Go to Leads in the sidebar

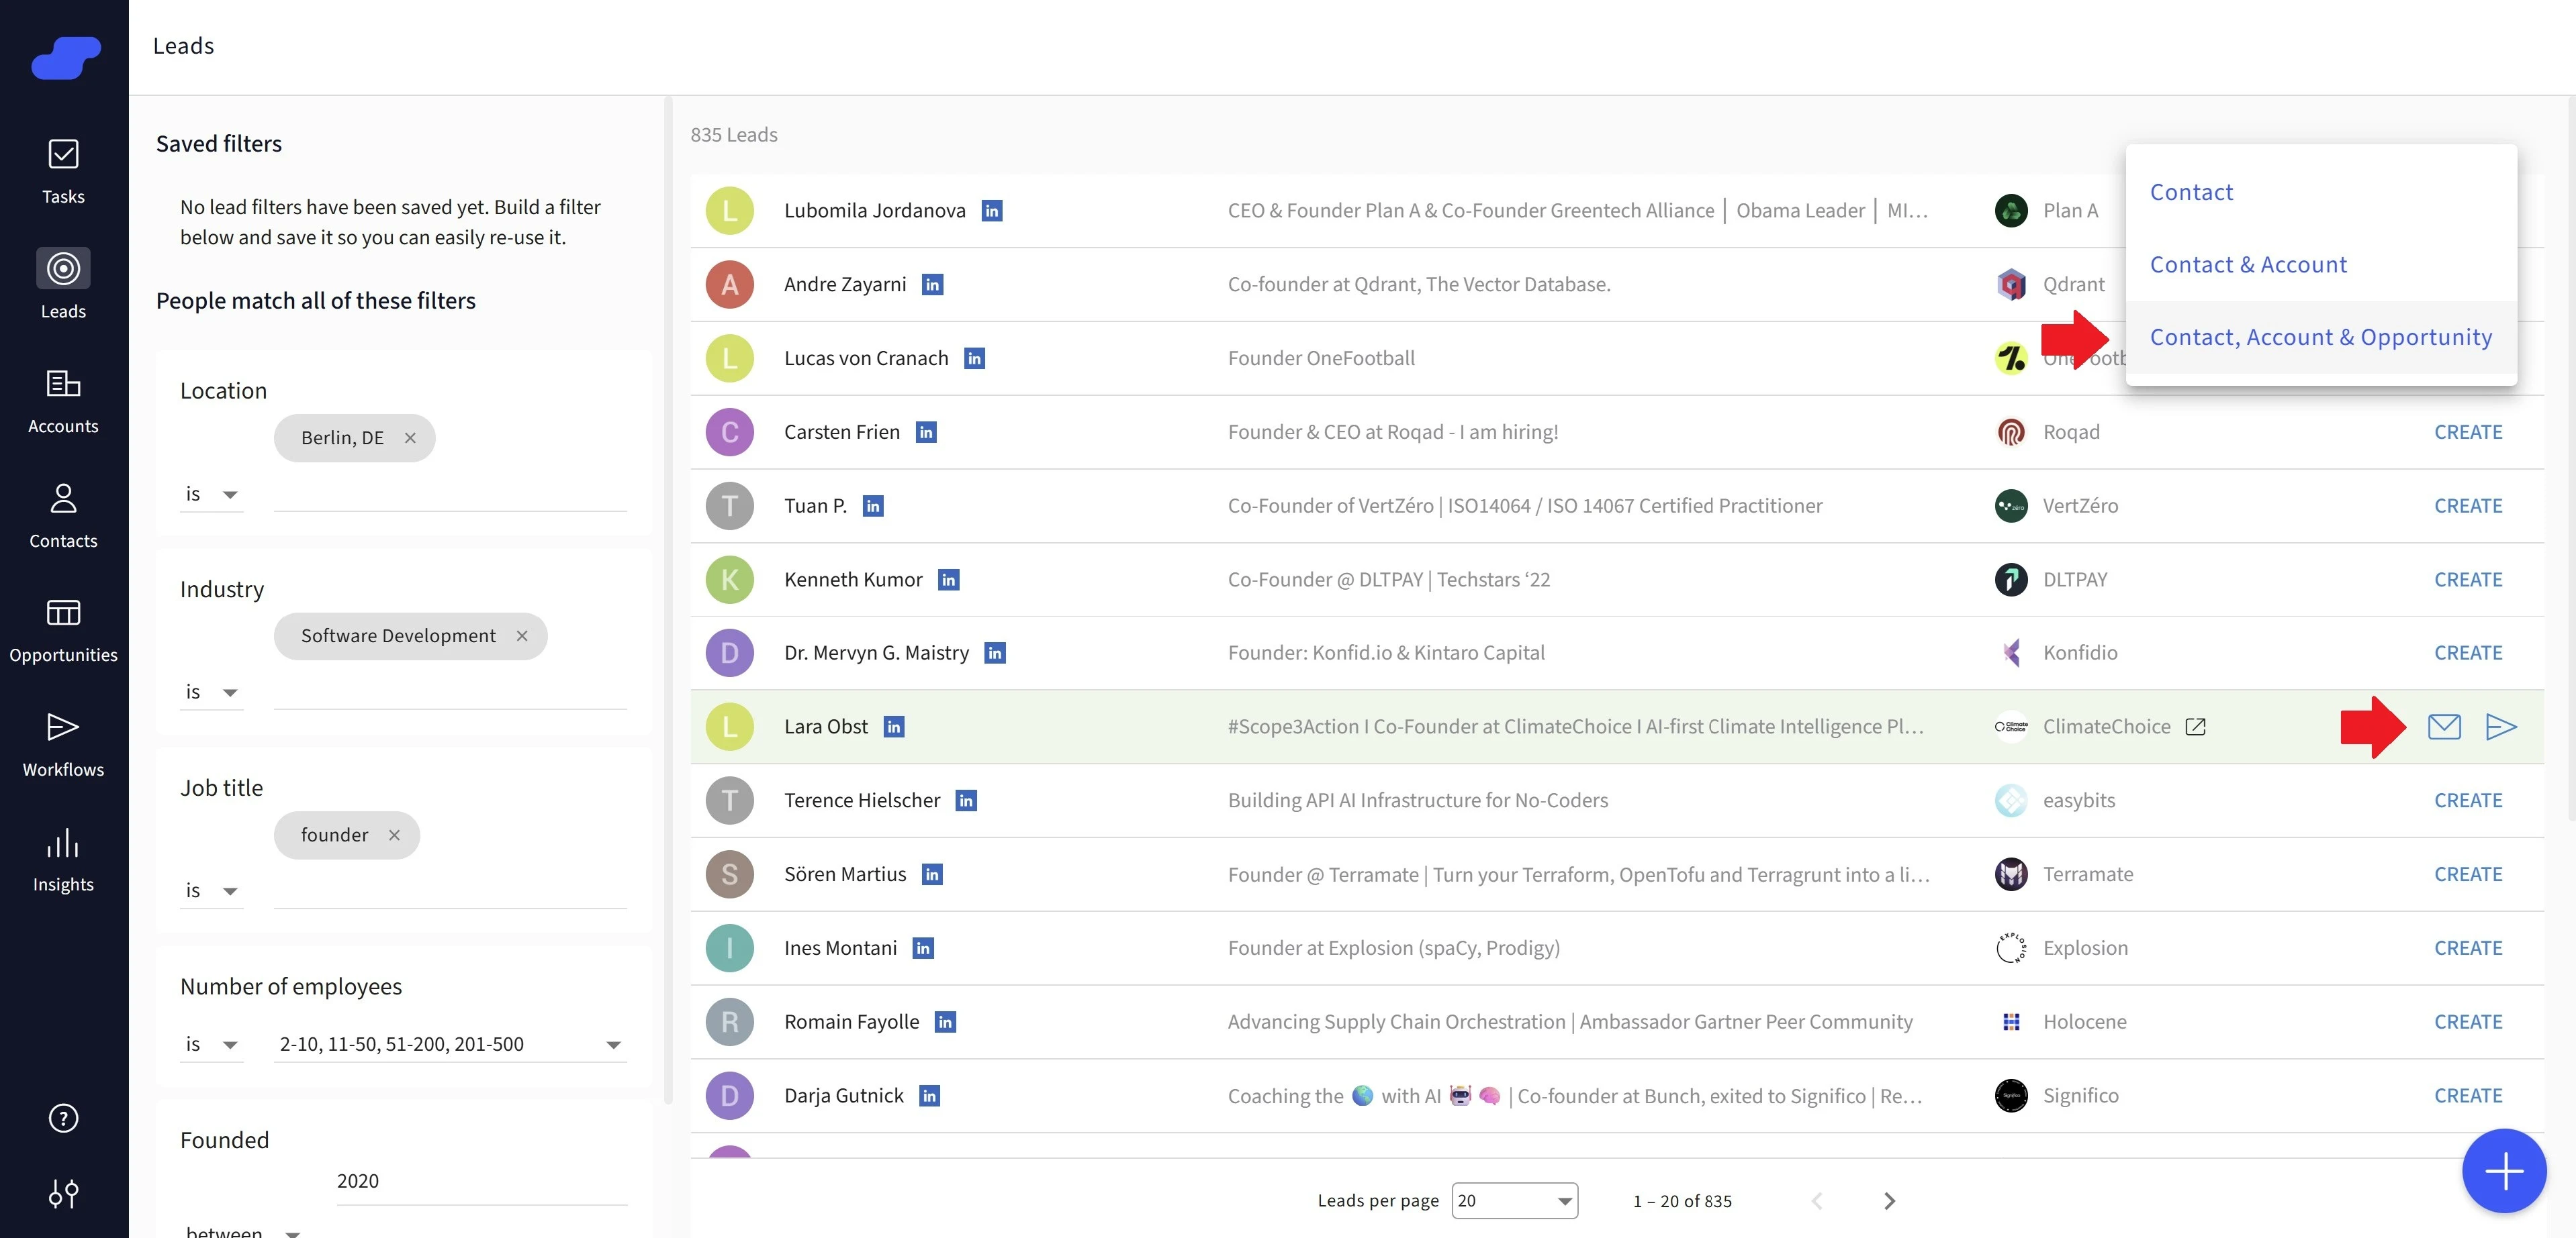pos(63,286)
